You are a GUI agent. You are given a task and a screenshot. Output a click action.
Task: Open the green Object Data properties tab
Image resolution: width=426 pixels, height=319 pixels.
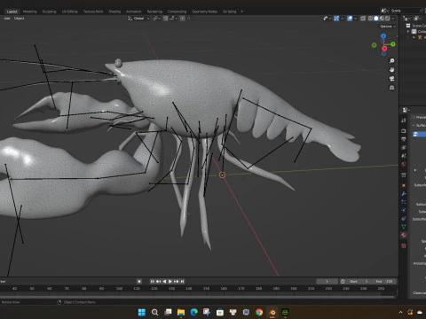pyautogui.click(x=404, y=227)
